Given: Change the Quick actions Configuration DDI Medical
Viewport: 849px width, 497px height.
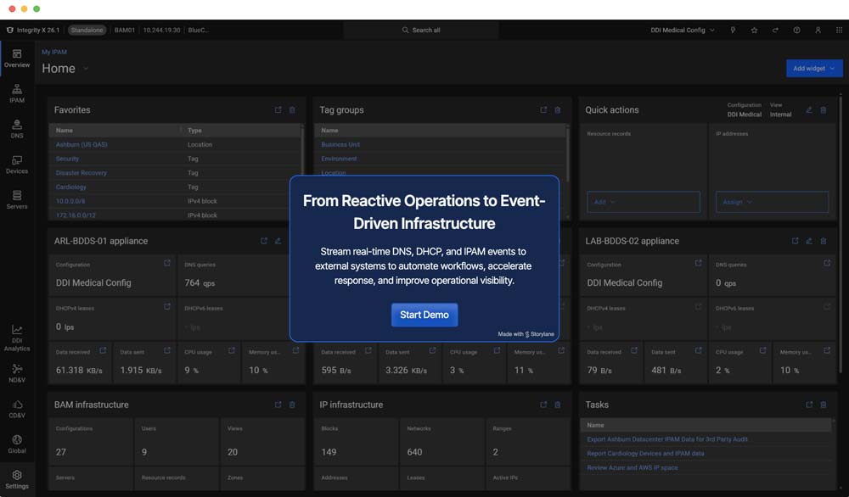Looking at the screenshot, I should click(x=744, y=114).
